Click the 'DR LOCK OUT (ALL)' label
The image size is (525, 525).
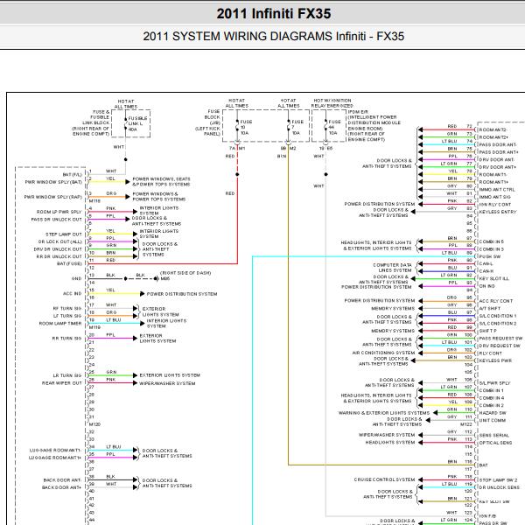[59, 241]
